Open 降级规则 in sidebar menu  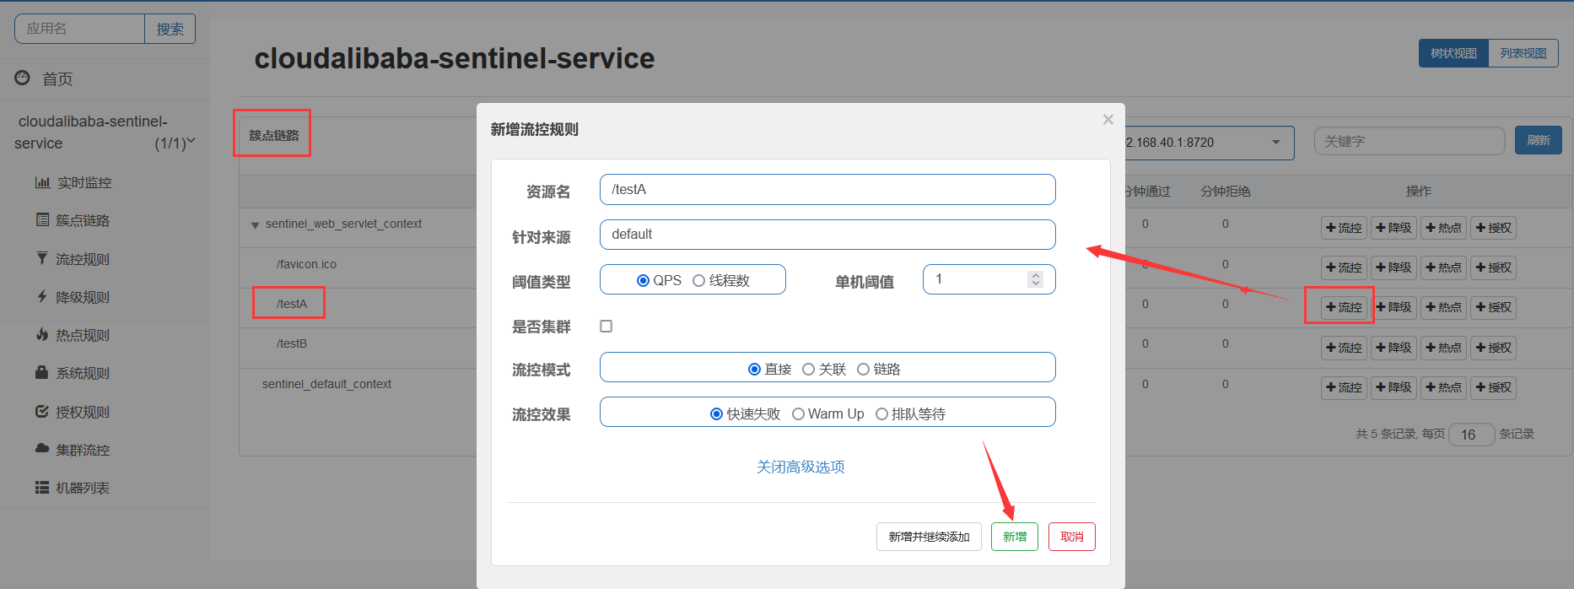pyautogui.click(x=83, y=297)
